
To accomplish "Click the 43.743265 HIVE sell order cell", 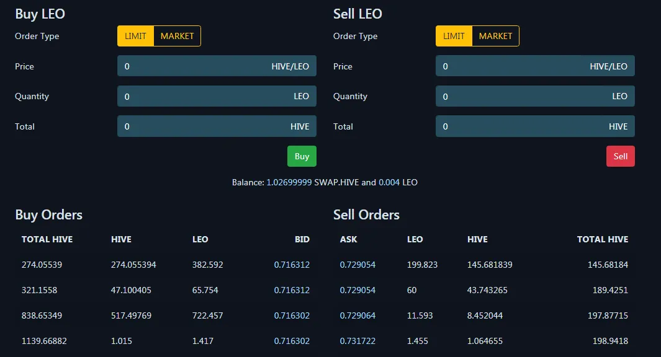I will click(x=487, y=290).
